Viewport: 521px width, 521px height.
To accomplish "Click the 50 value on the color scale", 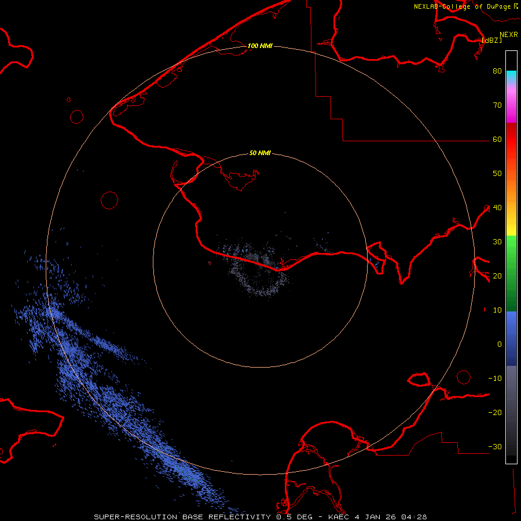I will point(497,174).
